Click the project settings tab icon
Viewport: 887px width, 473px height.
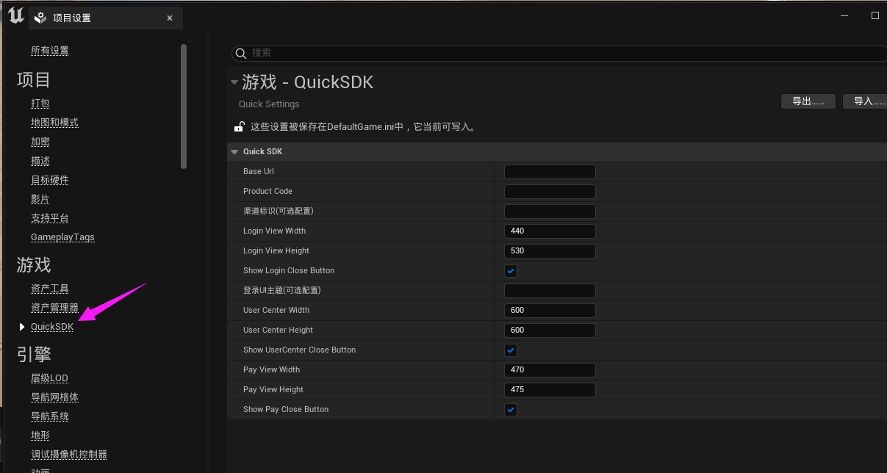click(x=41, y=18)
